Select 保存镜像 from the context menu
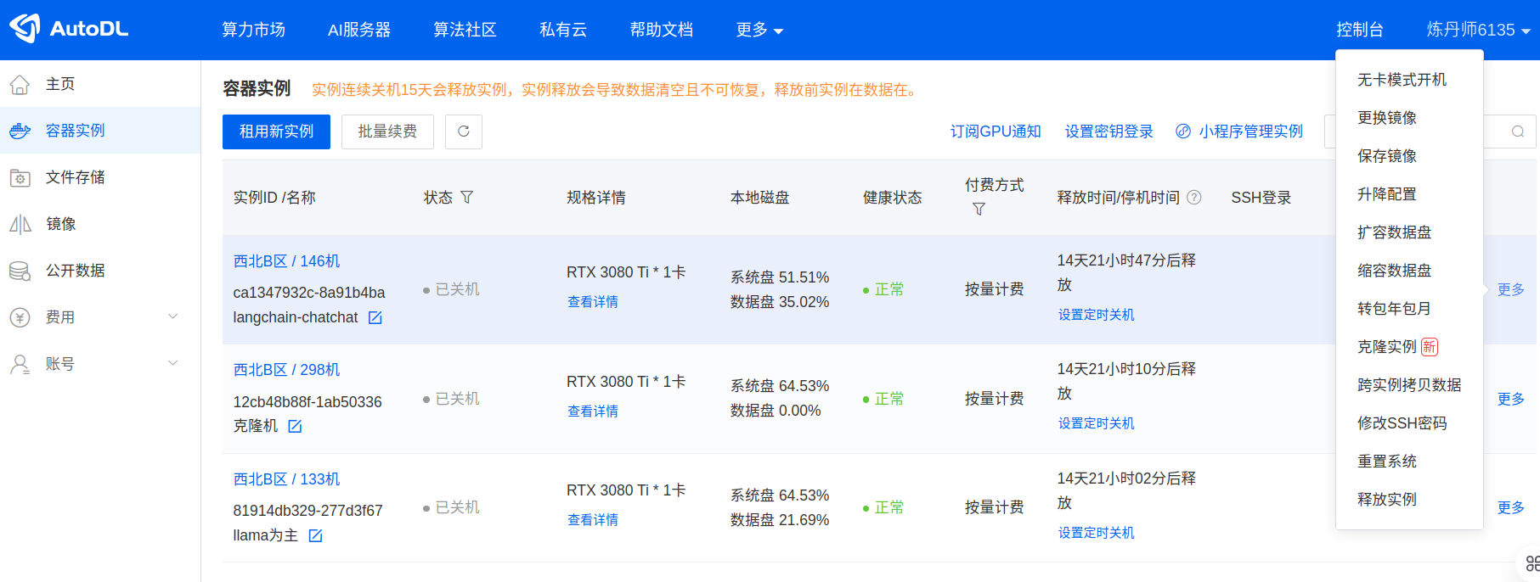 [1386, 156]
